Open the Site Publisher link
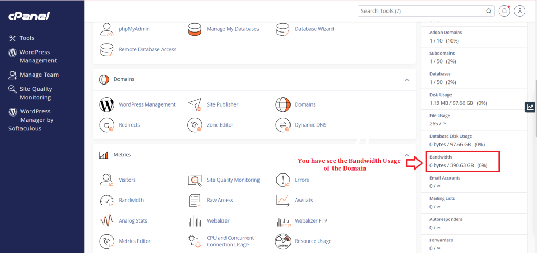Viewport: 537px width, 253px height. tap(222, 104)
